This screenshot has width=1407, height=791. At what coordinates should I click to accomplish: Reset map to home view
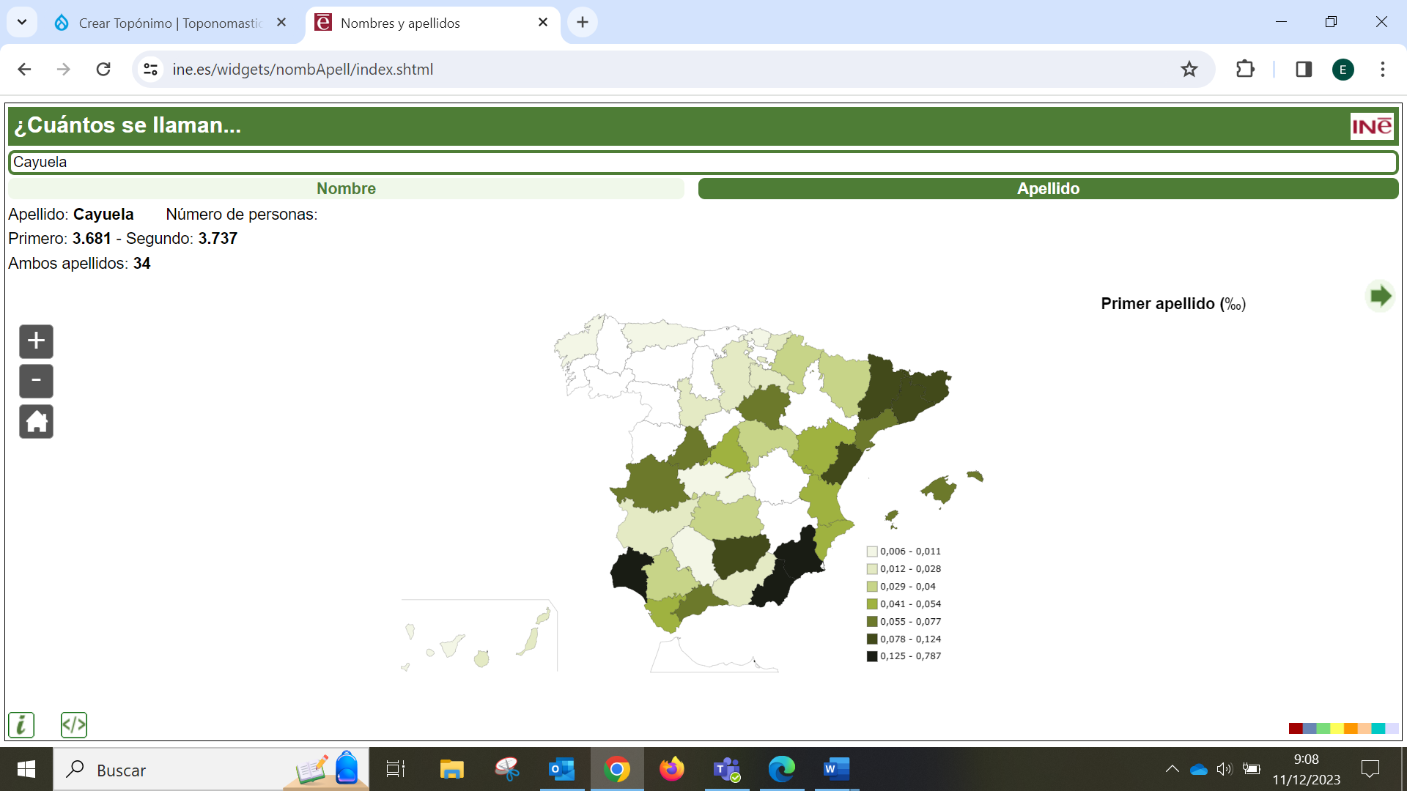[x=36, y=422]
